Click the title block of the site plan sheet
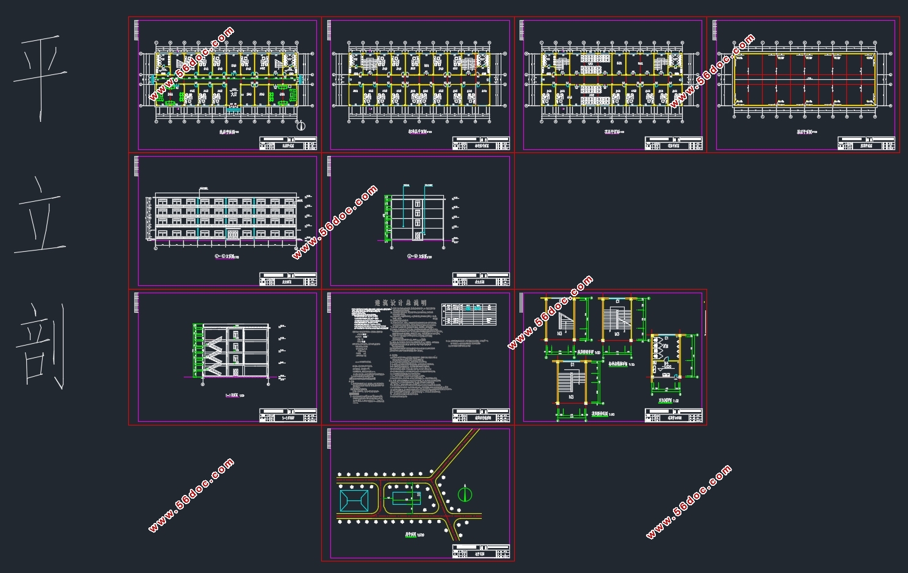908x573 pixels. [x=481, y=551]
